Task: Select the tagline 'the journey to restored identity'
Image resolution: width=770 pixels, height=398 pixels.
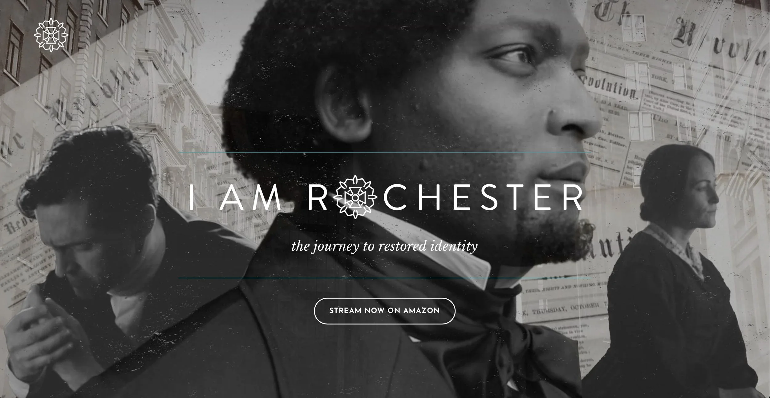Action: [385, 246]
